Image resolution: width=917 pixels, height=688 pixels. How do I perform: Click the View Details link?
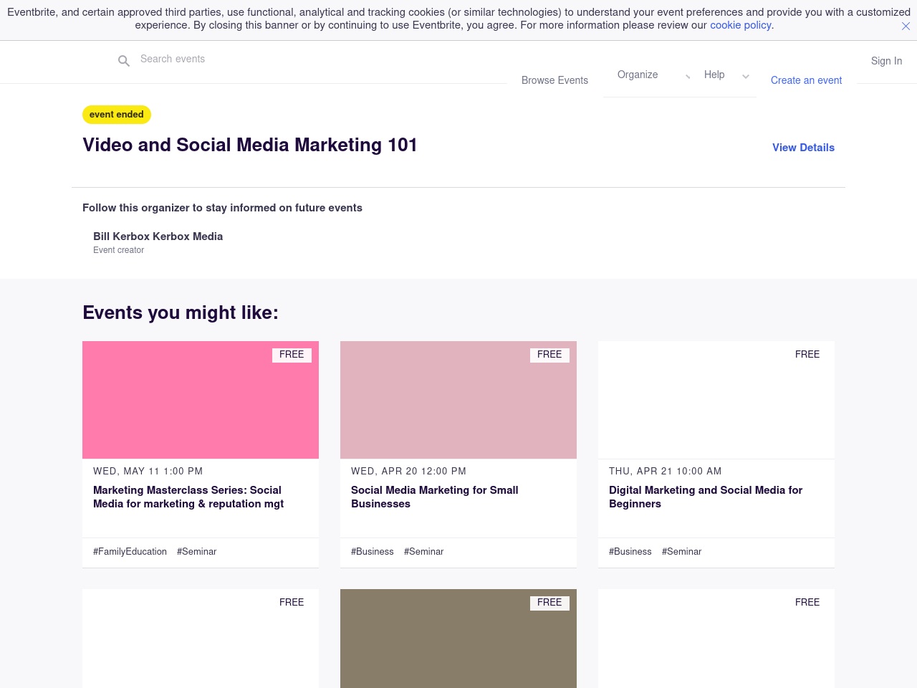click(803, 148)
